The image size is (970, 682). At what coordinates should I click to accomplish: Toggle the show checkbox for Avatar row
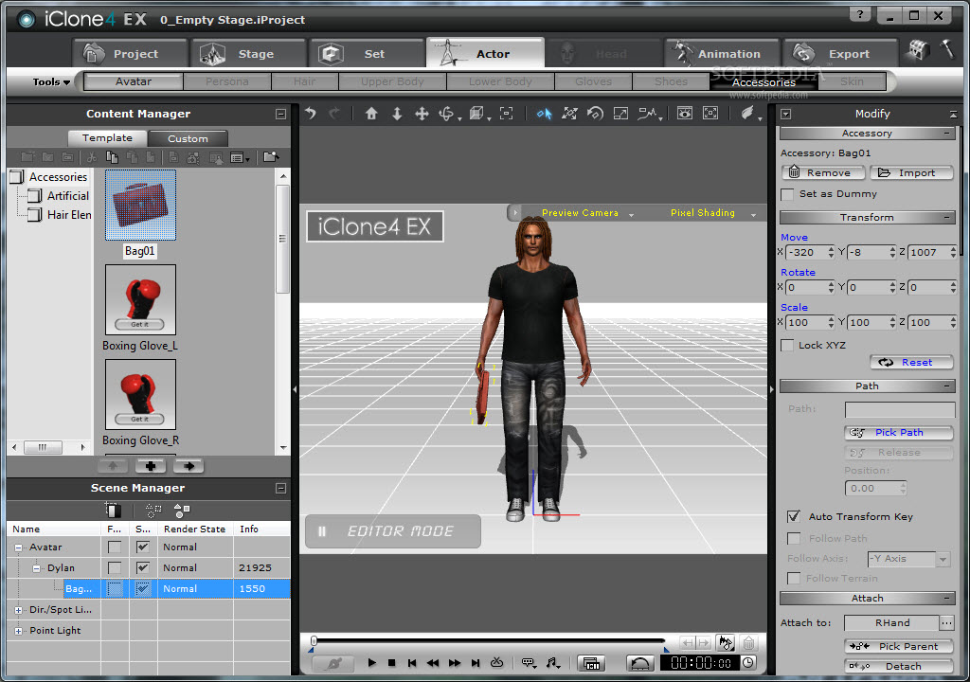coord(143,547)
